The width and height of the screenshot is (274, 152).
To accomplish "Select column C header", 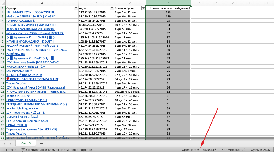I will point(130,3).
